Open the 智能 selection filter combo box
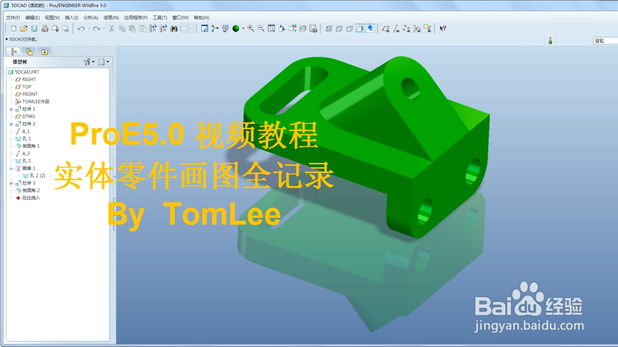This screenshot has width=618, height=347. (605, 41)
